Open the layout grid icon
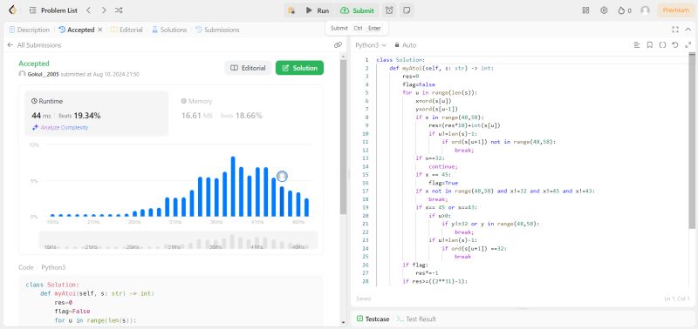 tap(585, 10)
